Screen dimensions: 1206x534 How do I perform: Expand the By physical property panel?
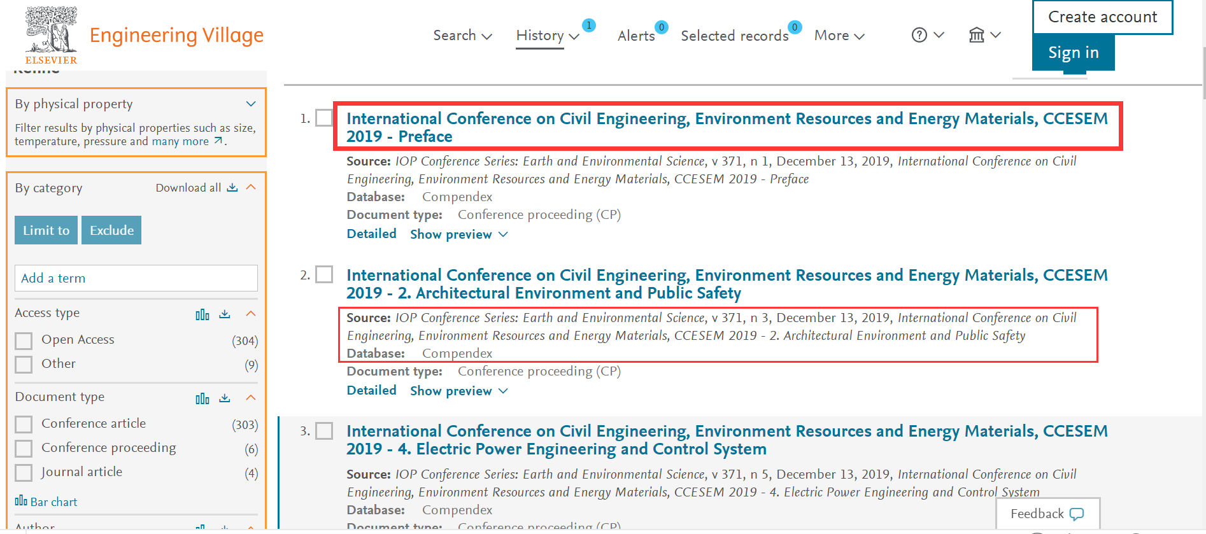pos(251,104)
